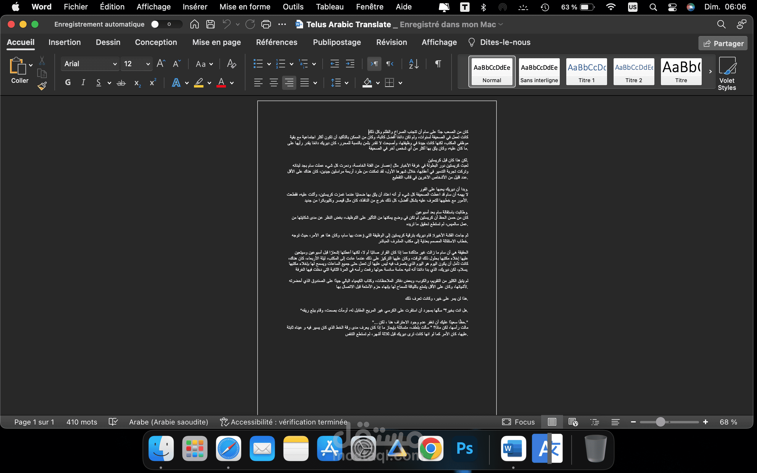
Task: Expand the font size 12 dropdown
Action: [148, 64]
